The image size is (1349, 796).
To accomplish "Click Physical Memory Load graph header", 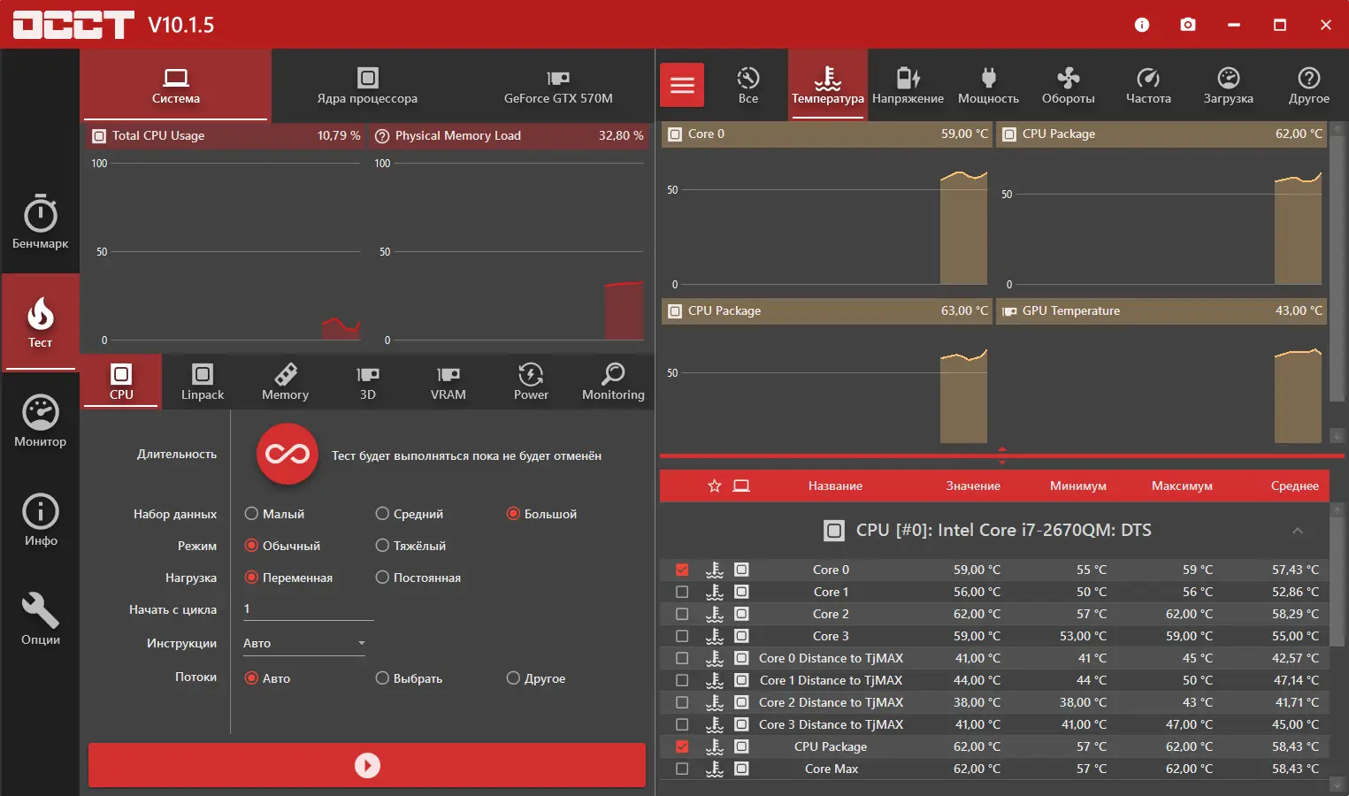I will [x=509, y=135].
